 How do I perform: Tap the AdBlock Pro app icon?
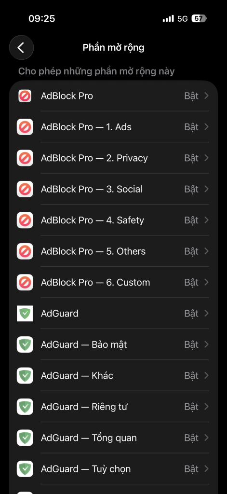(25, 96)
